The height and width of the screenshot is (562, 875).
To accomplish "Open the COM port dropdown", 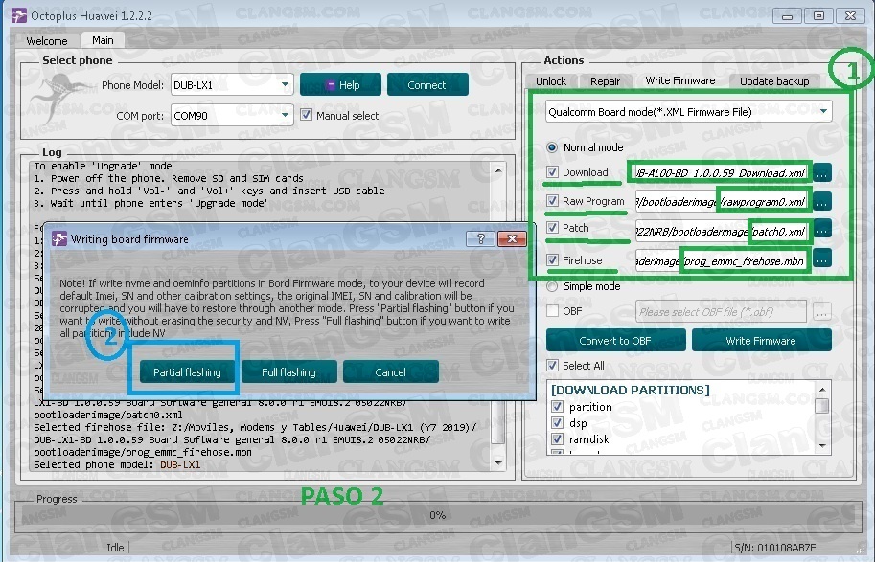I will coord(285,116).
